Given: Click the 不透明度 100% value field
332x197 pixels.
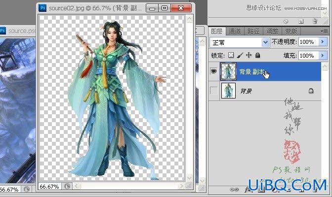Looking at the screenshot, I should (309, 42).
